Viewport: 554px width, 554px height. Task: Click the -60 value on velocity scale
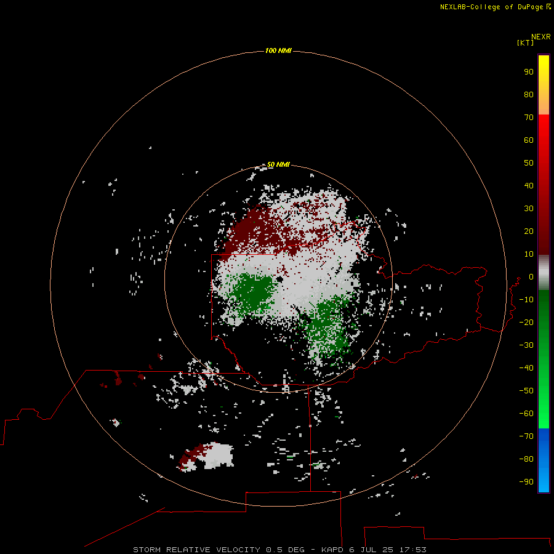coord(526,414)
